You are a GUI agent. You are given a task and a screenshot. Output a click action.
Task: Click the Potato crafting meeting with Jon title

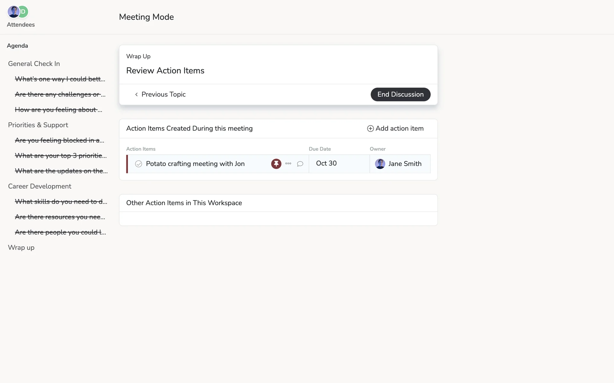click(195, 164)
